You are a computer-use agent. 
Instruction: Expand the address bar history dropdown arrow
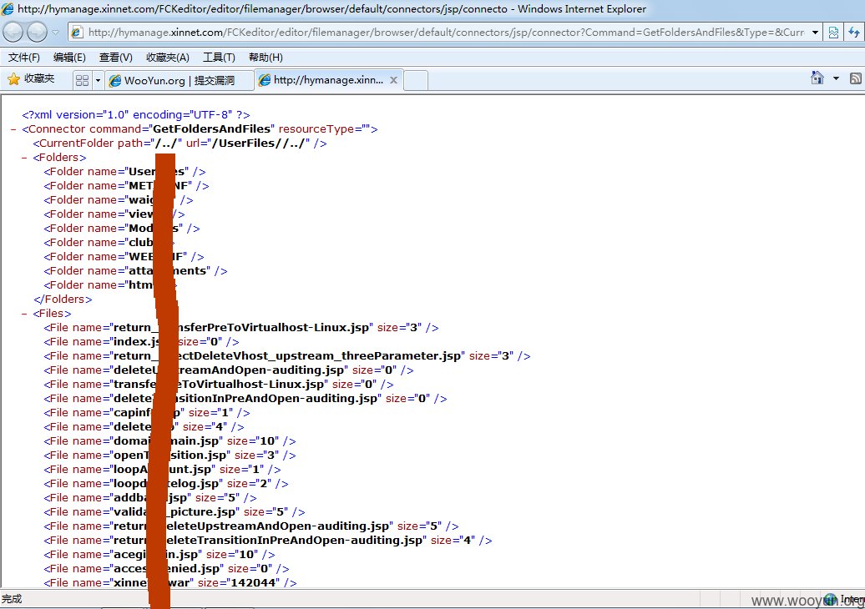(x=815, y=33)
